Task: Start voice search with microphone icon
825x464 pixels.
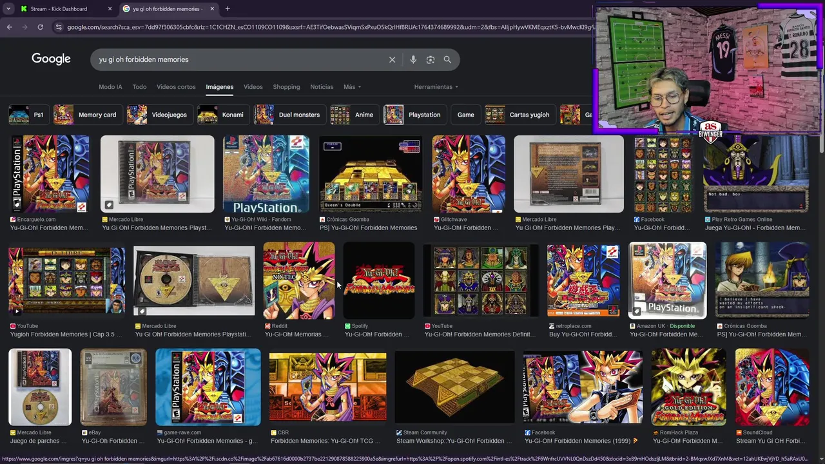Action: pyautogui.click(x=413, y=59)
